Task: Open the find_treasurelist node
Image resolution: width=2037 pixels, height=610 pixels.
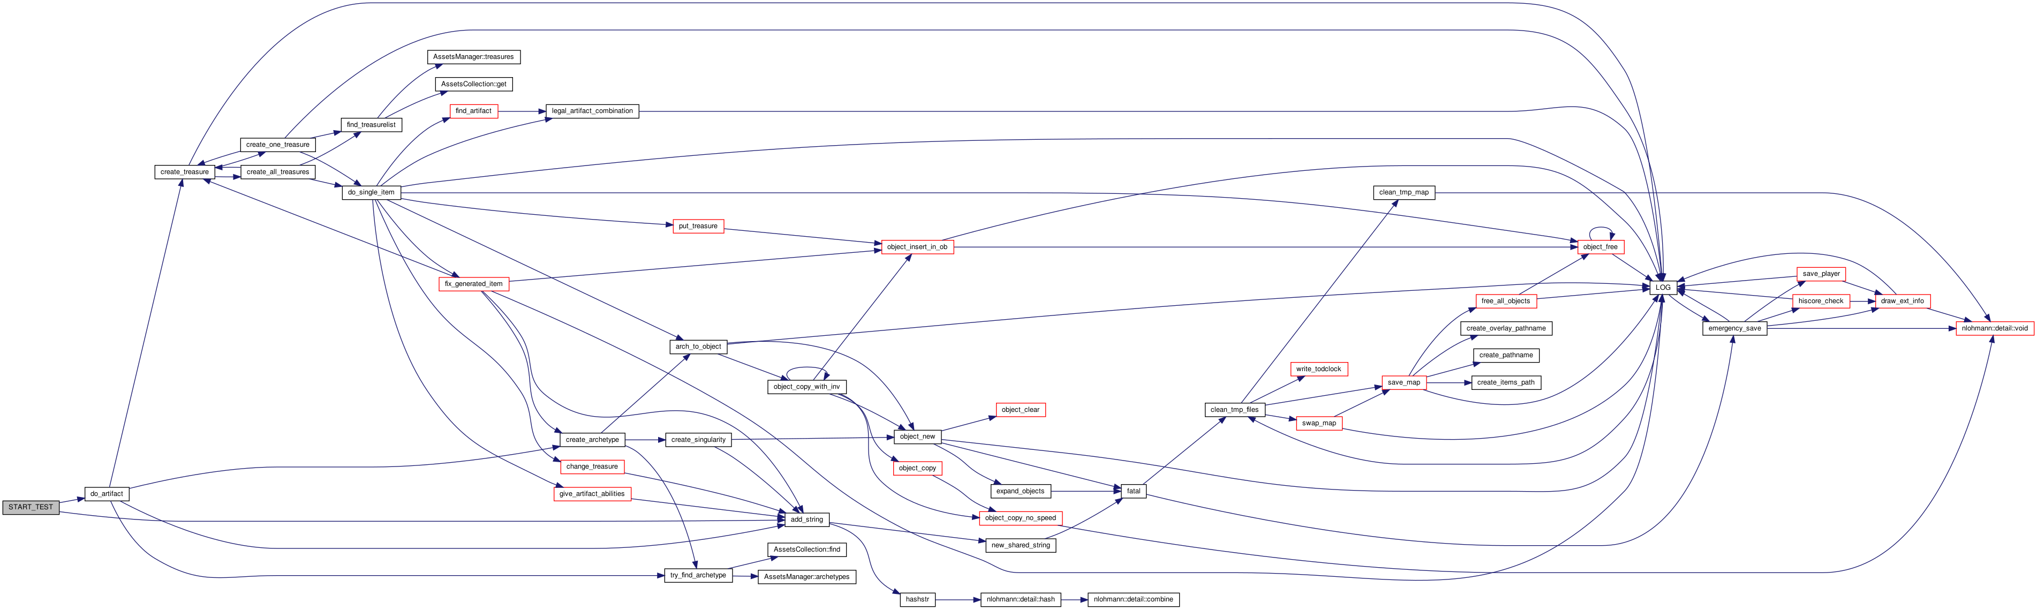Action: 372,125
